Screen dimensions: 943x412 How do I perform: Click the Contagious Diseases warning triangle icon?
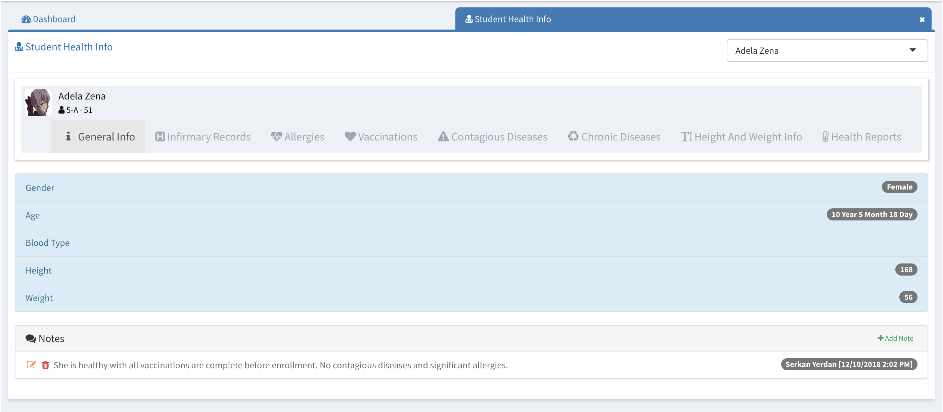click(443, 136)
